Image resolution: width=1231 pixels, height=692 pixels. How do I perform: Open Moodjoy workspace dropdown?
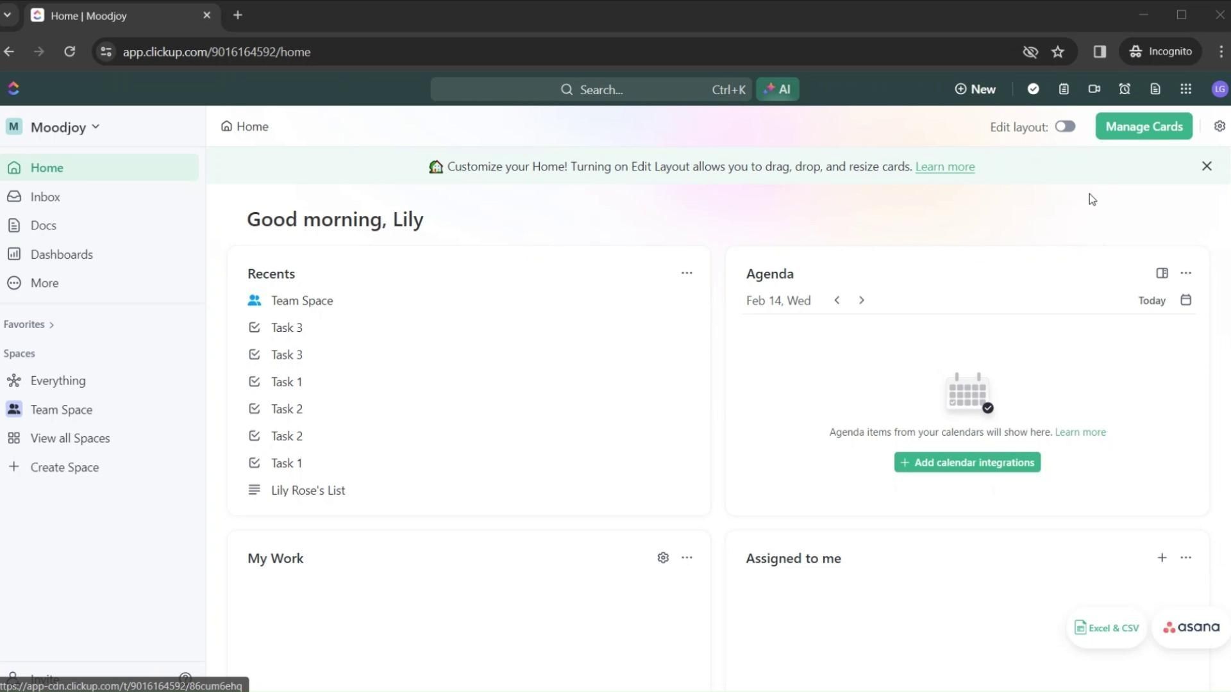coord(64,127)
